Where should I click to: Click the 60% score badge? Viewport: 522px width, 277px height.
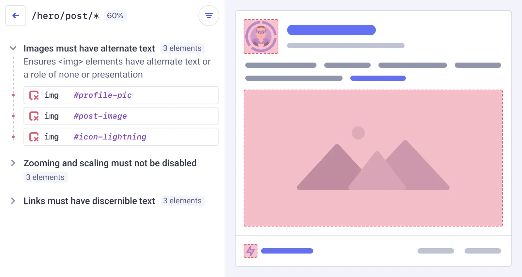[x=115, y=16]
